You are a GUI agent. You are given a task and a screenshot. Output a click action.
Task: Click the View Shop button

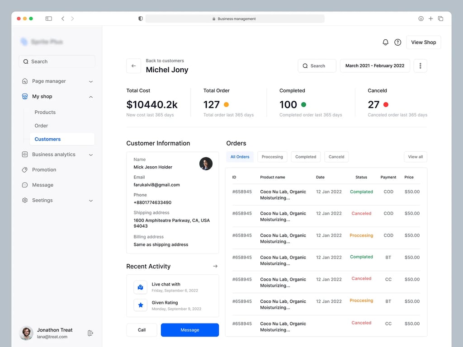423,42
